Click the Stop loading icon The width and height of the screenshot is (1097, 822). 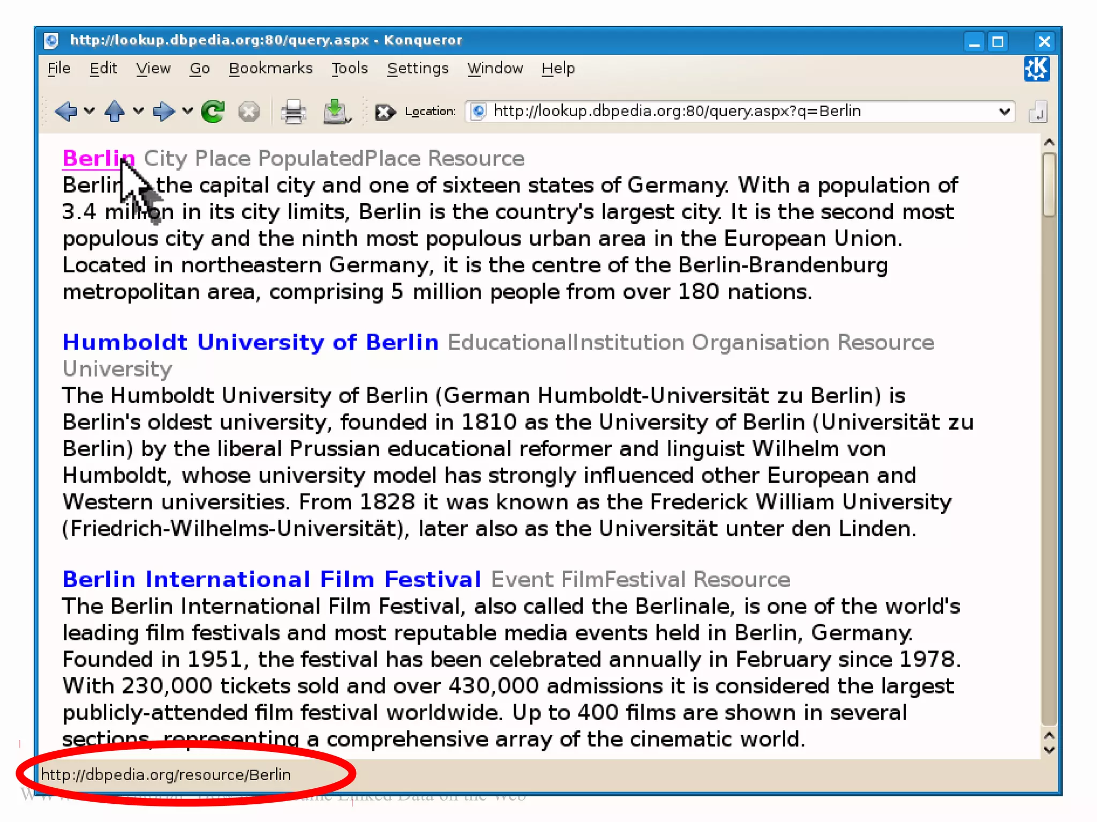point(249,111)
